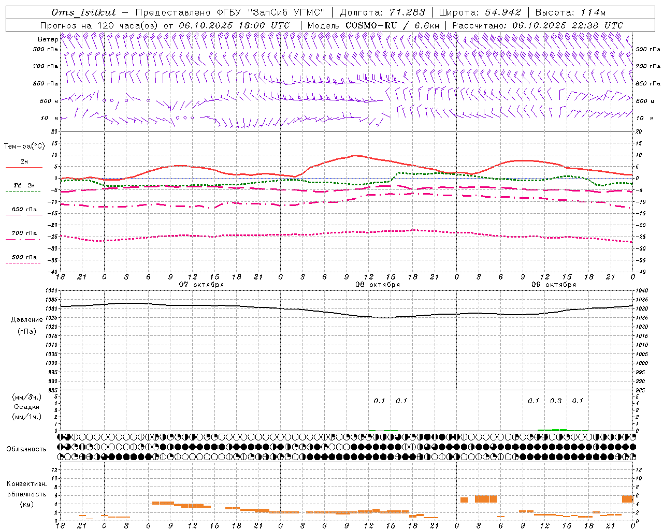Screen dimensions: 663x530
Task: Click the station name Oms_Isilkul
Action: coord(84,12)
